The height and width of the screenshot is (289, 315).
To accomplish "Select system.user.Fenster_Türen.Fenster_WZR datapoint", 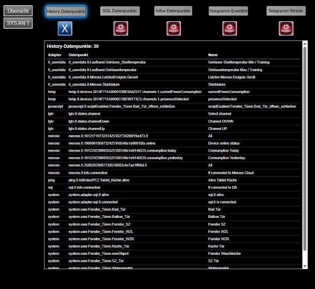I will click(x=101, y=239).
